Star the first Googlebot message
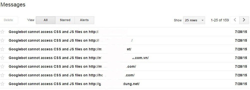The image size is (250, 90). tap(2, 32)
